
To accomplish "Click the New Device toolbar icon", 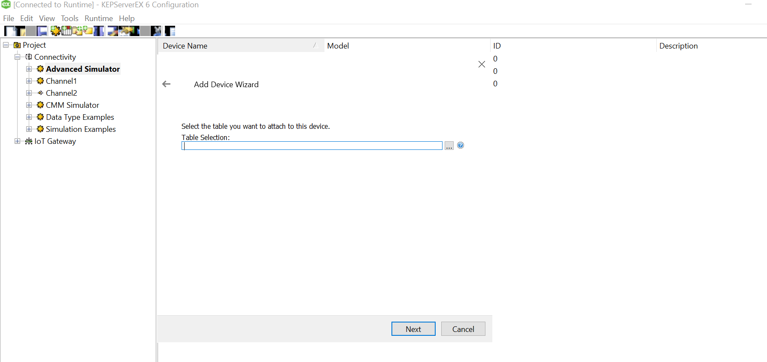I will [x=67, y=31].
